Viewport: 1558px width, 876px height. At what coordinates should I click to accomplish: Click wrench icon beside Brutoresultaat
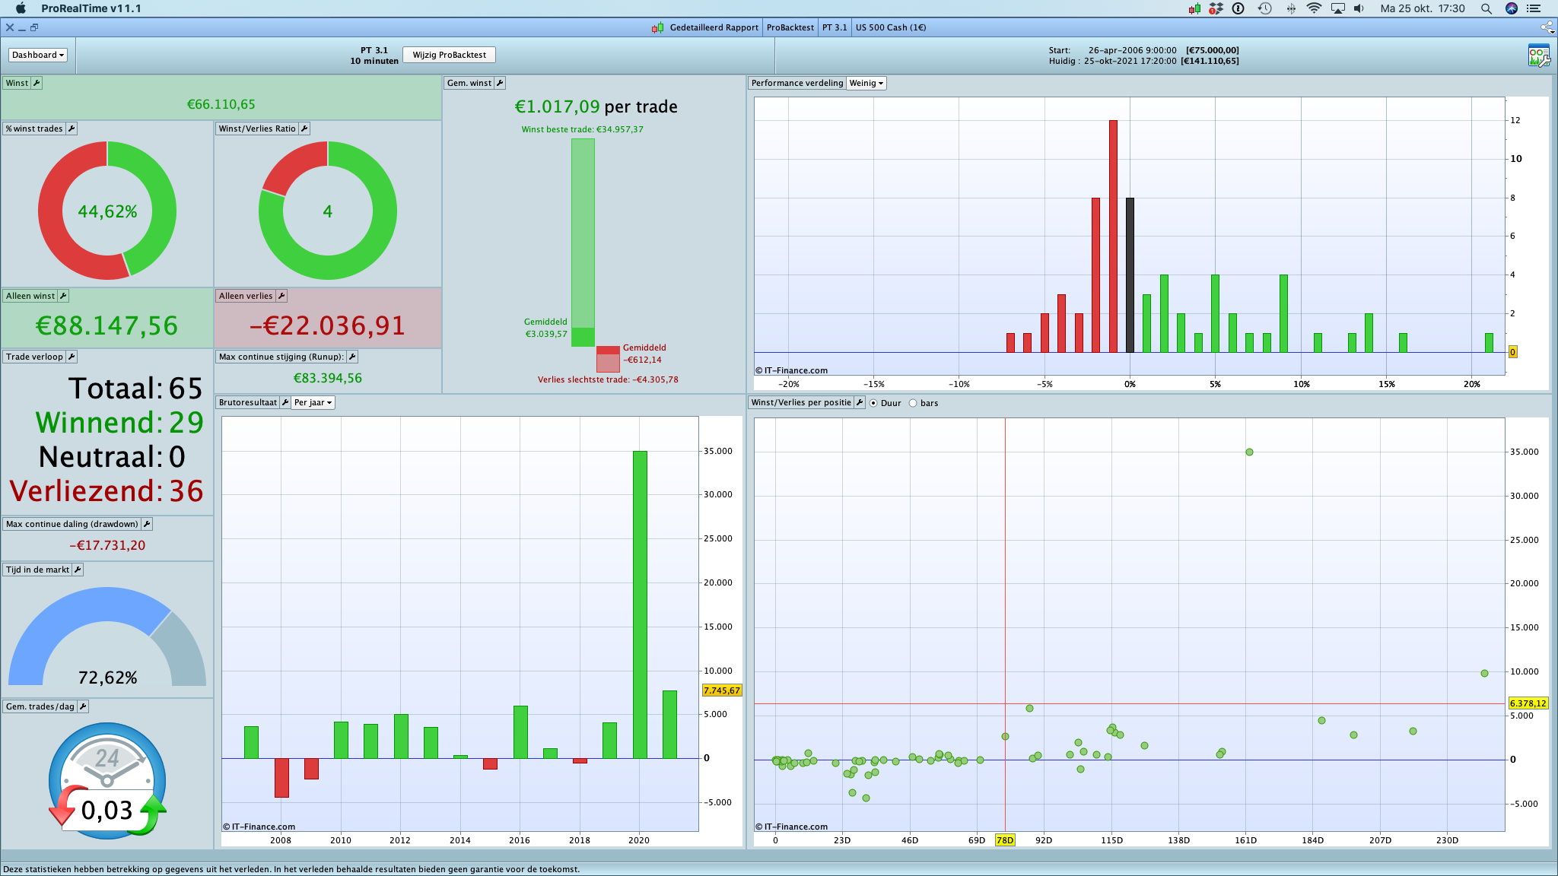coord(285,402)
